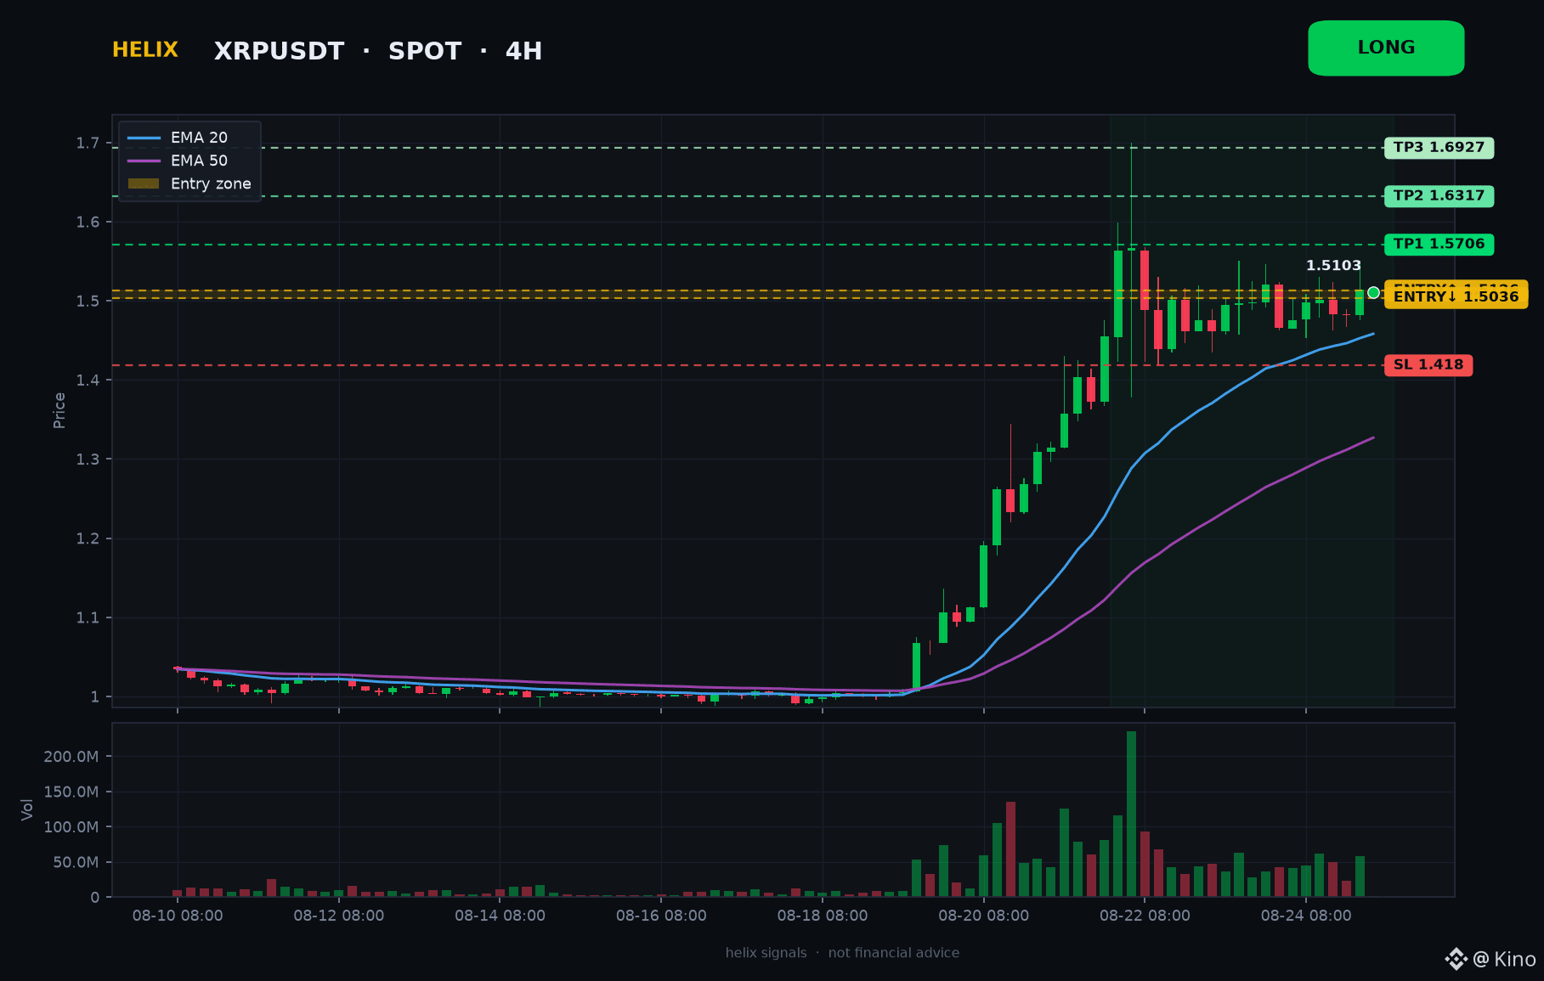Screen dimensions: 1544x981
Task: Click the TP2 1.6317 label
Action: click(1439, 196)
